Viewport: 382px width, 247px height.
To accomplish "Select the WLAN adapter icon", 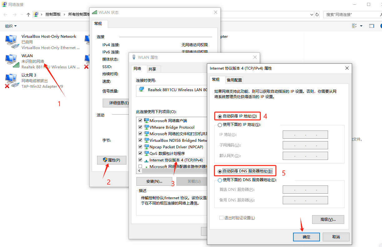I will (12, 61).
